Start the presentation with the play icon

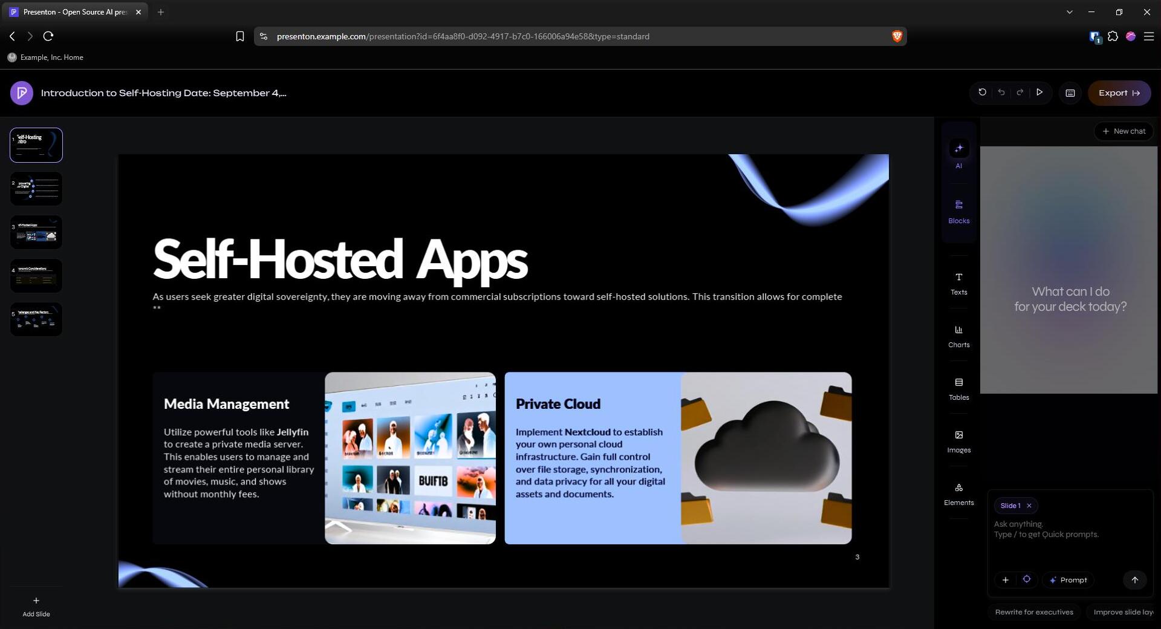click(x=1039, y=93)
